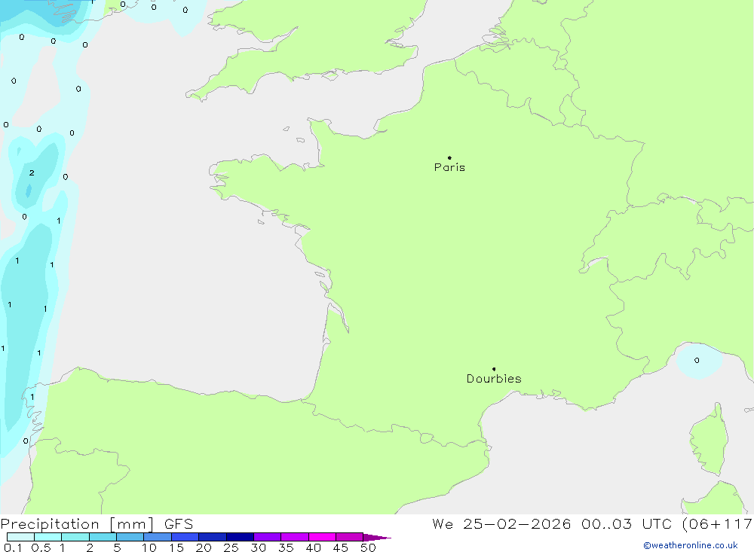754x552 pixels.
Task: Click the weatheronline.co.uk copyright link
Action: click(691, 545)
